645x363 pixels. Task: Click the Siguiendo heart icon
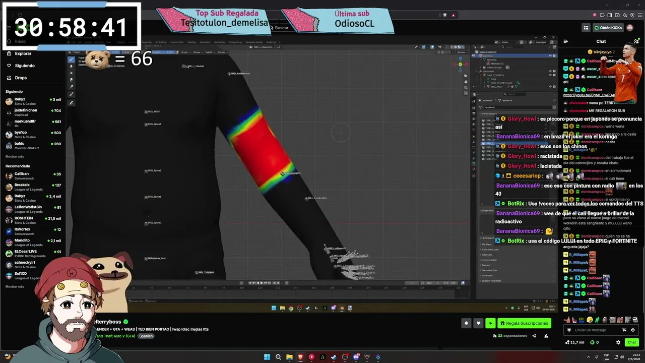9,66
